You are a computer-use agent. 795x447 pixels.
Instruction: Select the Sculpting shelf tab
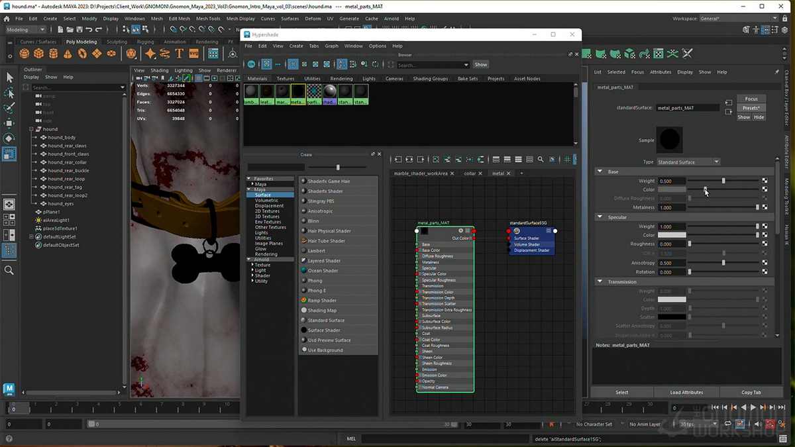117,42
